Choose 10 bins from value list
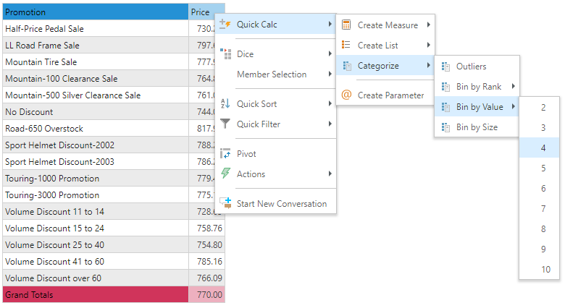Image resolution: width=565 pixels, height=308 pixels. click(x=545, y=270)
